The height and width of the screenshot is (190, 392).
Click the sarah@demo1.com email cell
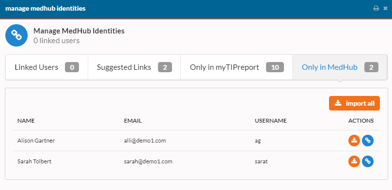tap(148, 161)
